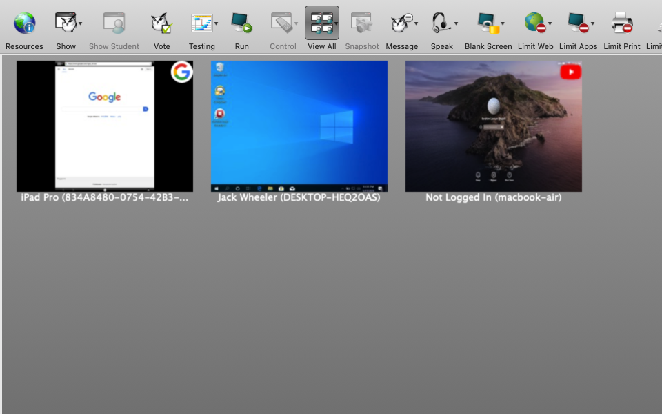Select Jack Wheeler's Windows desktop thumbnail
The height and width of the screenshot is (414, 662).
tap(299, 126)
